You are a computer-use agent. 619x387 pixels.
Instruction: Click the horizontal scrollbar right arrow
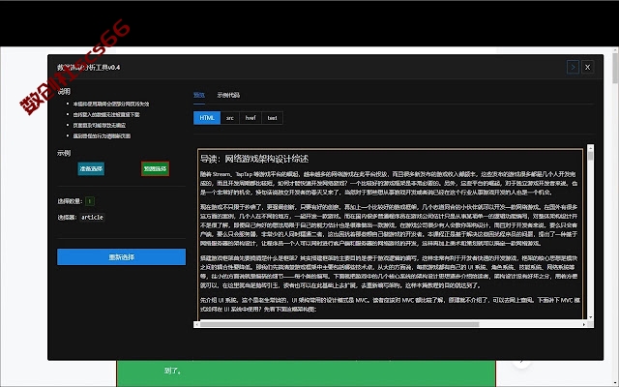(584, 324)
